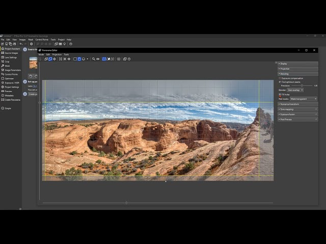Open the Preview section in the sidebar

point(7,91)
